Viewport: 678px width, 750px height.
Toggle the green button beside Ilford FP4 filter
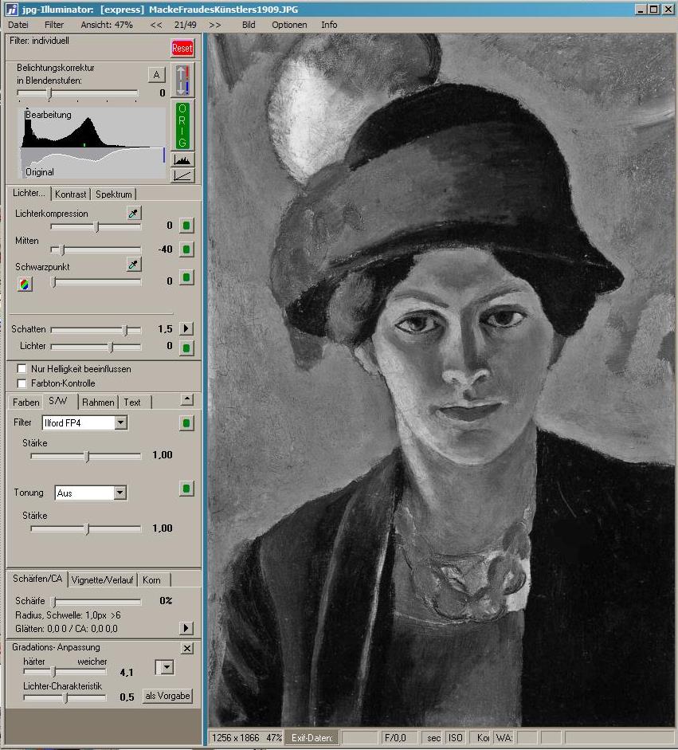[x=186, y=423]
